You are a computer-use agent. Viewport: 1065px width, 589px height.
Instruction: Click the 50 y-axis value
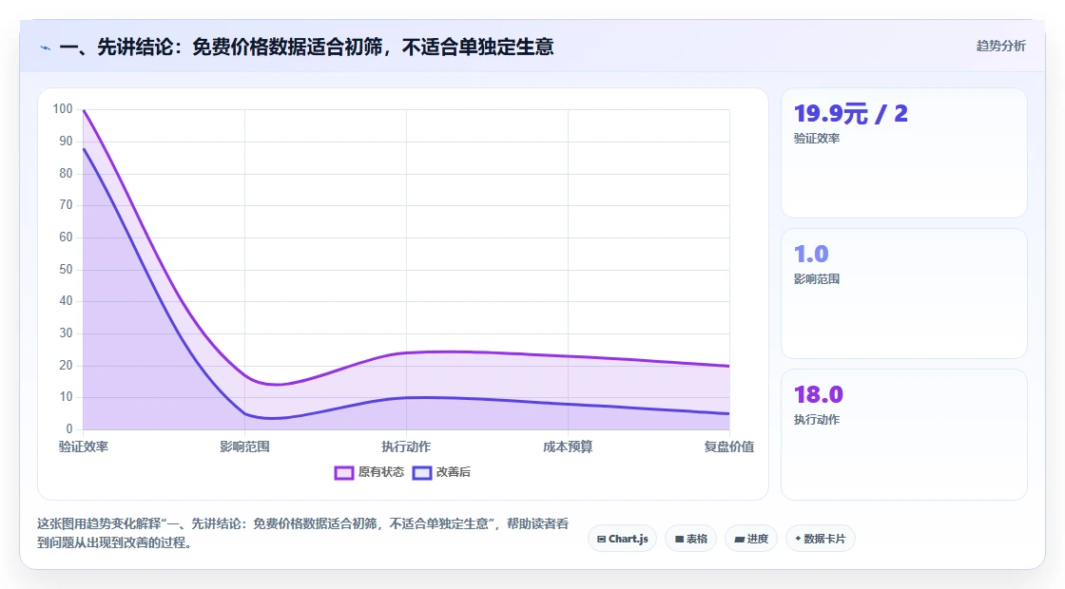(x=66, y=270)
